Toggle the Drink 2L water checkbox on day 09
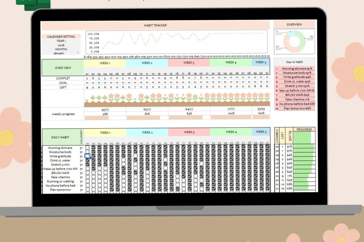Viewport: 364px width, 242px height. (x=135, y=160)
